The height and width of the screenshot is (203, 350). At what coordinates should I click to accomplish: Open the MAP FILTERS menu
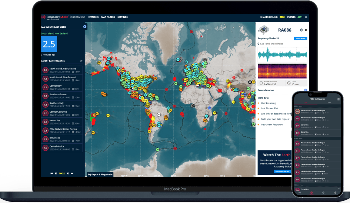[108, 17]
